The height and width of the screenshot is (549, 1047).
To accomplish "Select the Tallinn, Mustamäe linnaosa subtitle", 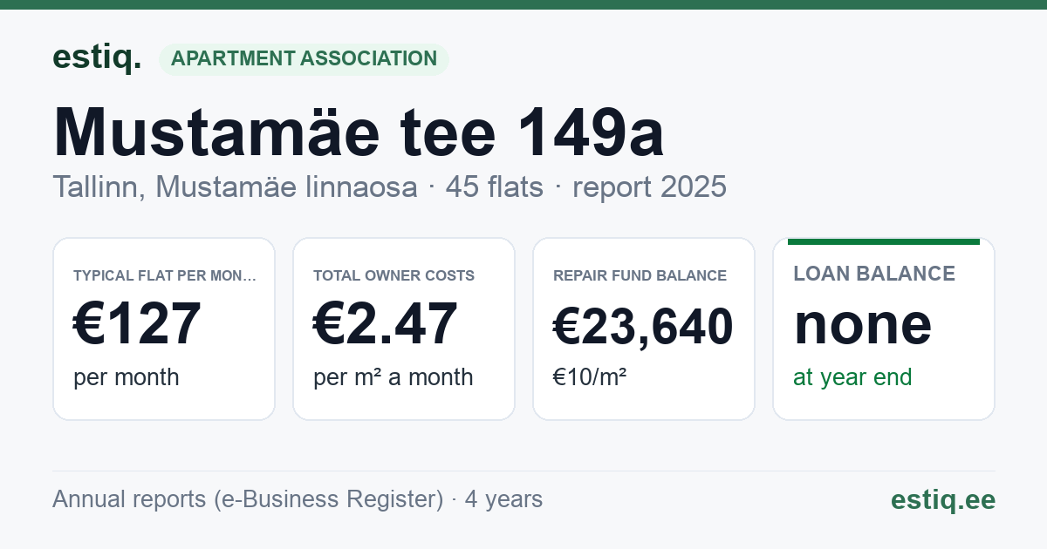I will pyautogui.click(x=235, y=186).
